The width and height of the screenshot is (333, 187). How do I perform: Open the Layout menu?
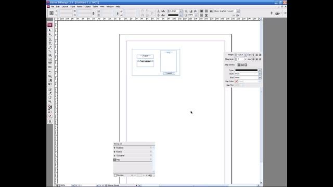65,7
